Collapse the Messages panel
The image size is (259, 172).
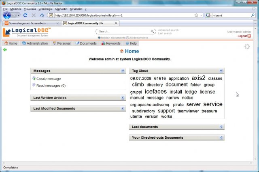[x=123, y=71]
